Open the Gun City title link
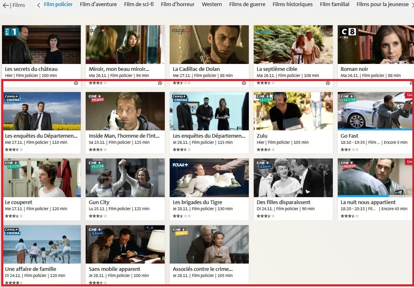Image resolution: width=414 pixels, height=288 pixels. coord(99,202)
